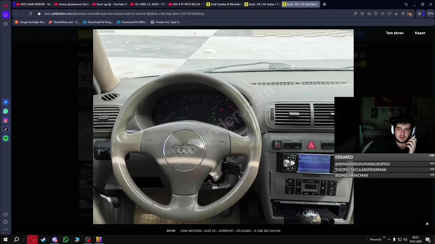Viewport: 435px width, 244px height.
Task: Open the Opera menu logo
Action: pos(5,5)
